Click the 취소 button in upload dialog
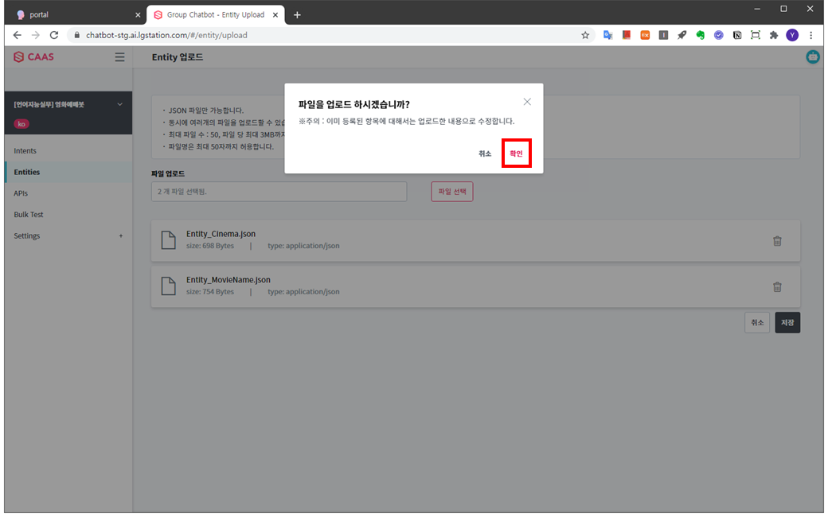The image size is (828, 517). 485,154
